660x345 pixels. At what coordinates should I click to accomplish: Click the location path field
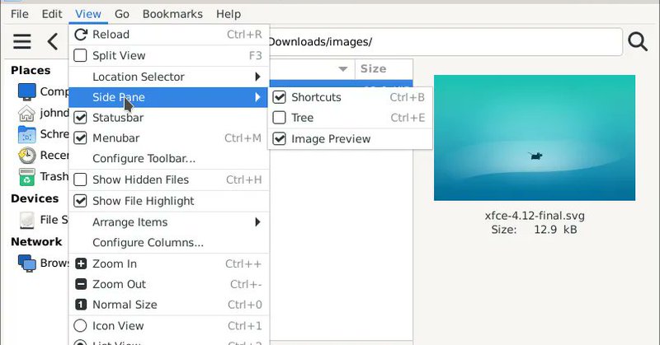[x=445, y=42]
